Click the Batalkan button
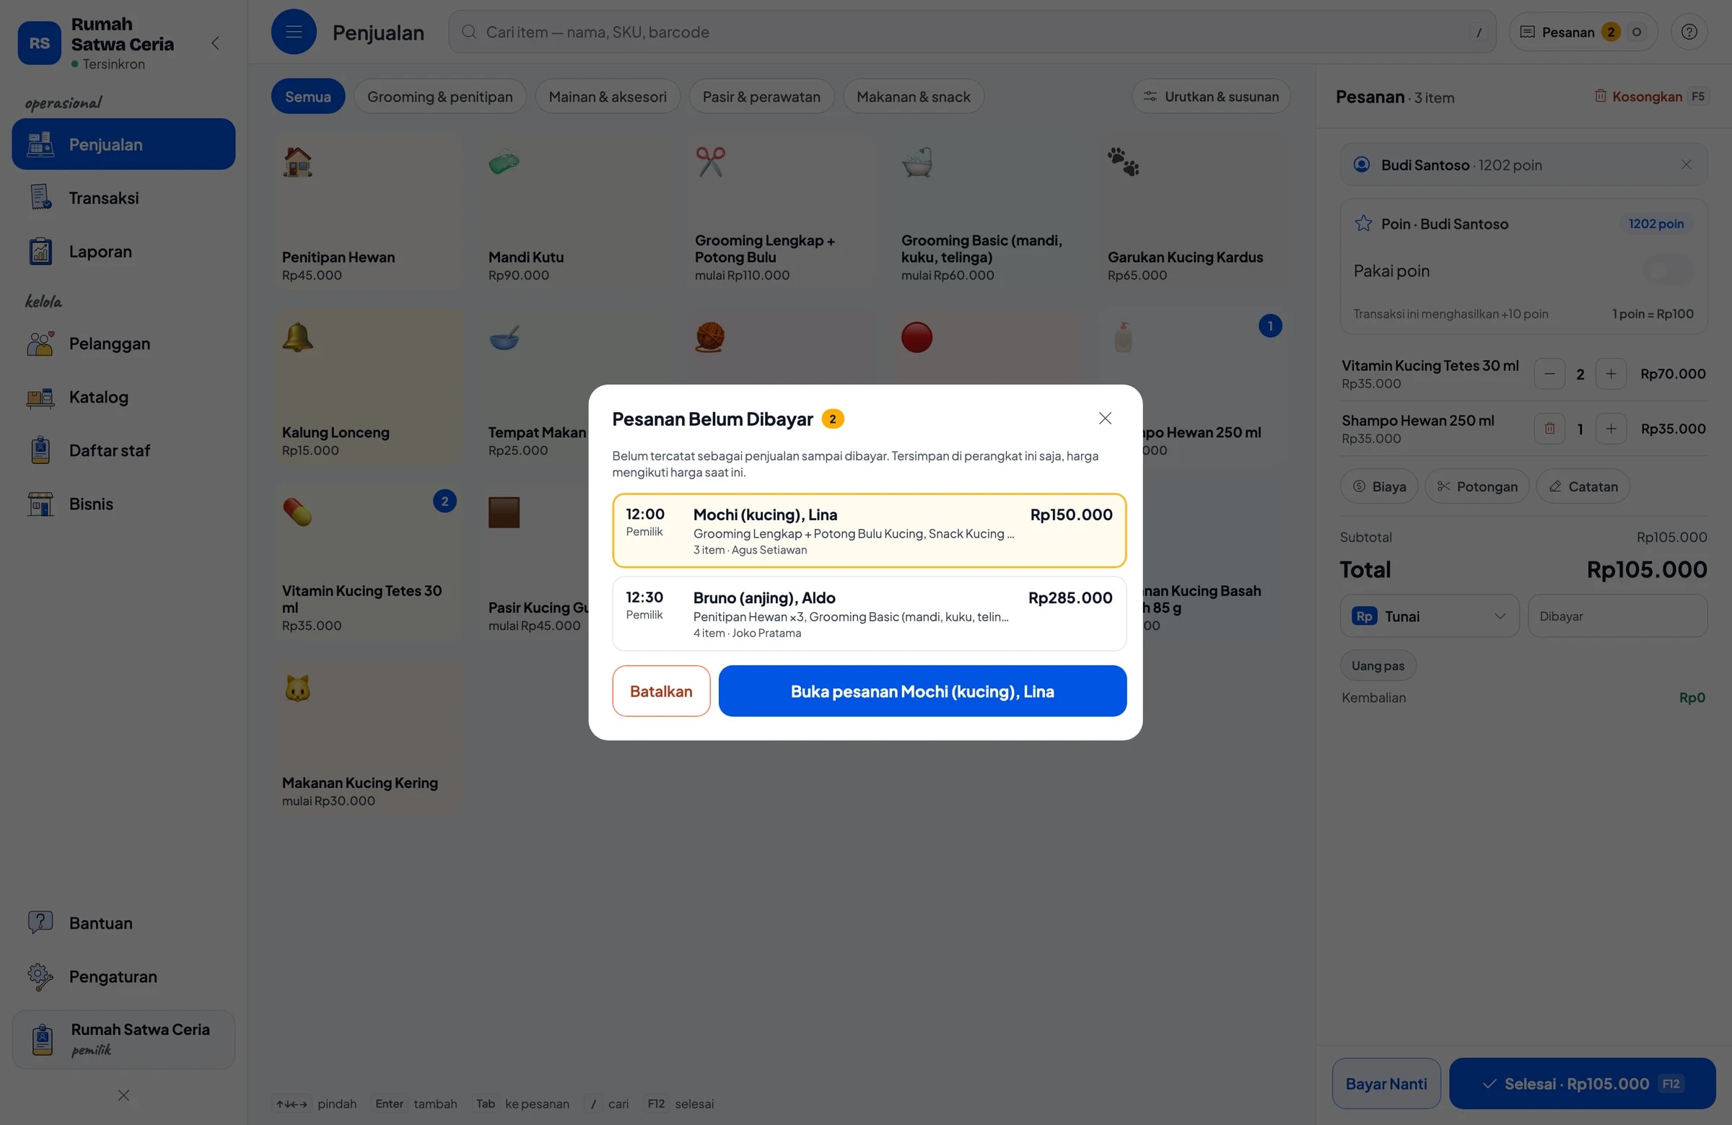Screen dimensions: 1732x1125 (x=661, y=691)
